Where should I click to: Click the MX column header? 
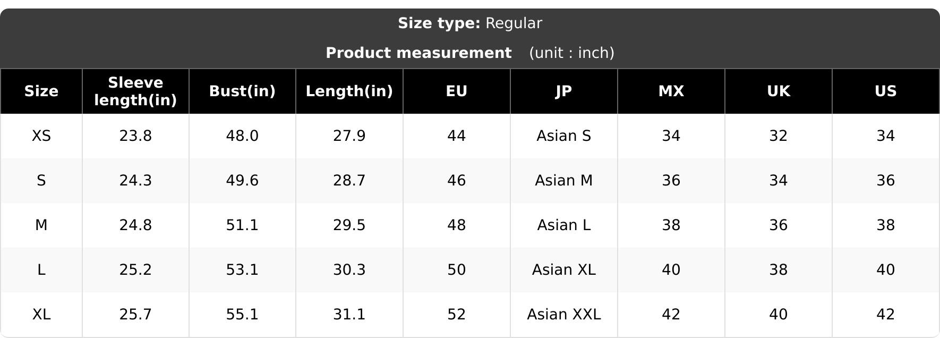tap(671, 91)
